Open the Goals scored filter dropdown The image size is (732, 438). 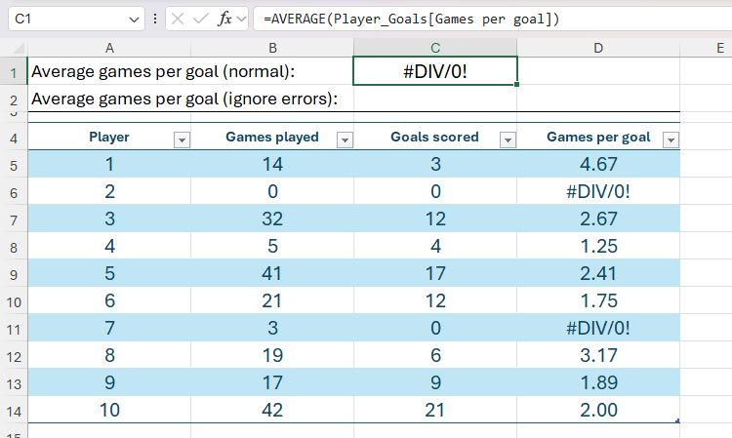click(507, 140)
